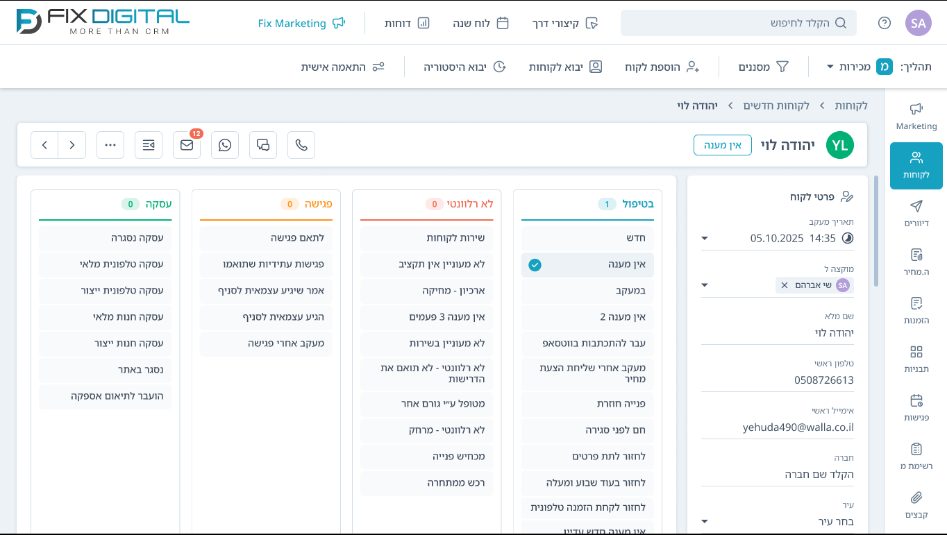The image size is (947, 535).
Task: Click the לקוחות חדשים breadcrumb link
Action: pyautogui.click(x=776, y=105)
